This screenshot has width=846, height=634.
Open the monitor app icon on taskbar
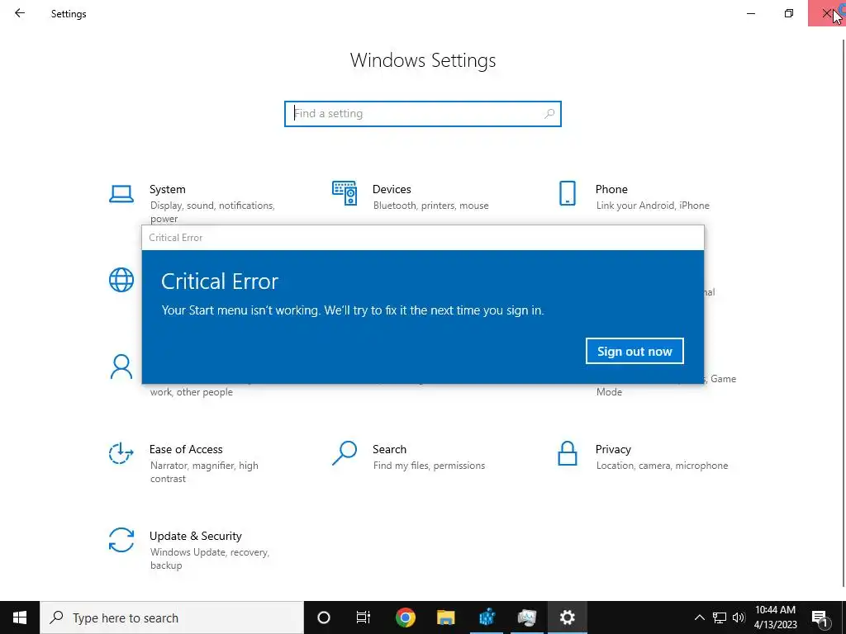(527, 617)
